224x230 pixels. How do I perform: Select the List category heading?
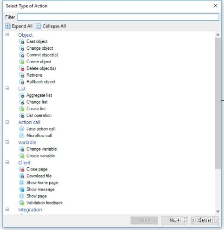[22, 89]
